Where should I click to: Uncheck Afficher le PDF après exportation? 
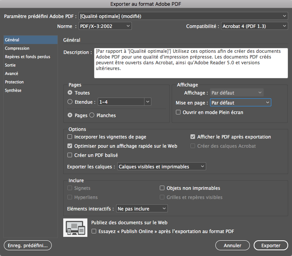[193, 137]
